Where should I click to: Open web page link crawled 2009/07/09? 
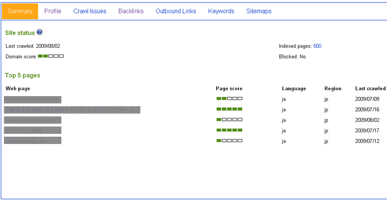[x=32, y=100]
